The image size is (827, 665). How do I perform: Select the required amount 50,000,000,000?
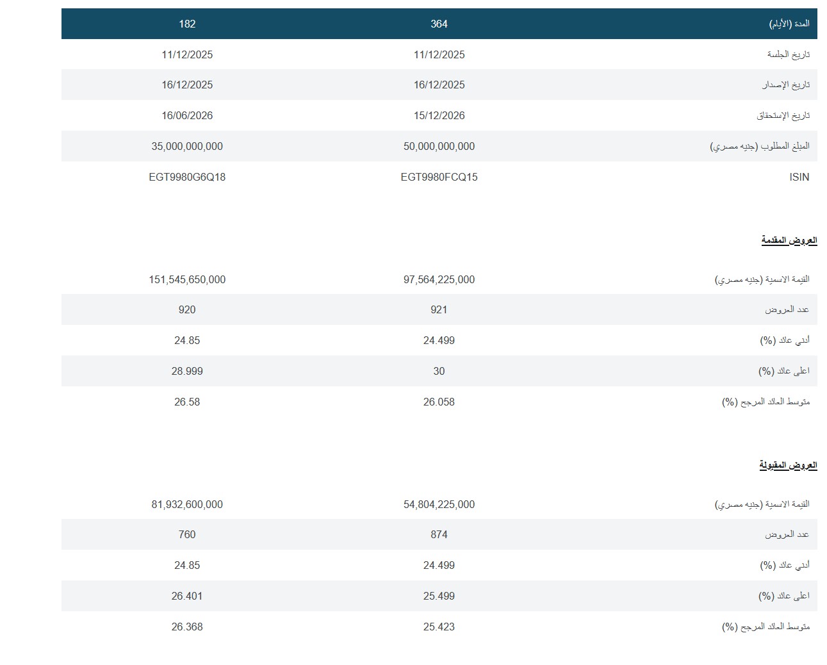439,146
